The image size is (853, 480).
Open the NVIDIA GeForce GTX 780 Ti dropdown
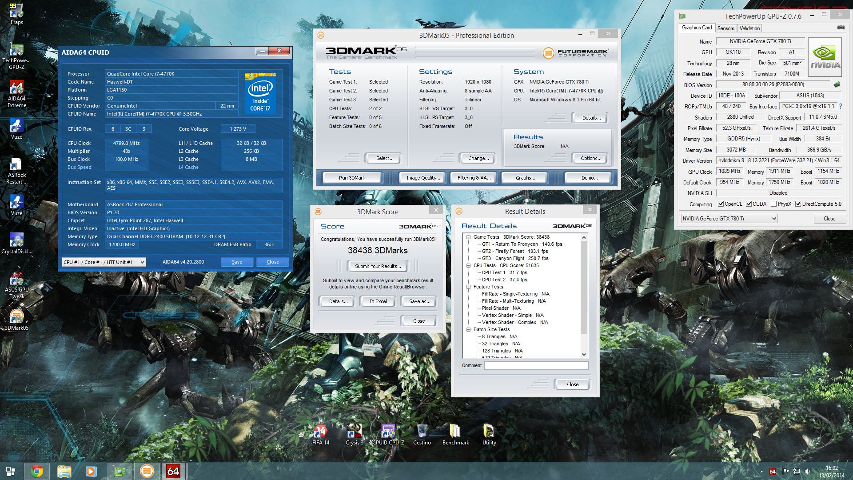click(729, 219)
